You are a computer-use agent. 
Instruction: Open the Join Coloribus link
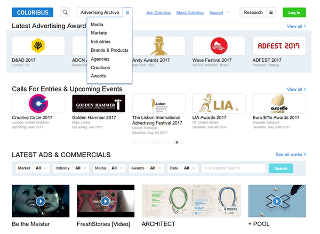(x=158, y=13)
